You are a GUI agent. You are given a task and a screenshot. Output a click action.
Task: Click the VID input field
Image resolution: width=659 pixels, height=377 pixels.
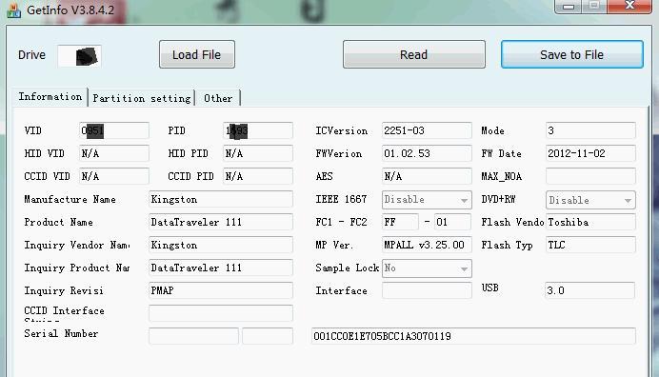click(x=114, y=130)
